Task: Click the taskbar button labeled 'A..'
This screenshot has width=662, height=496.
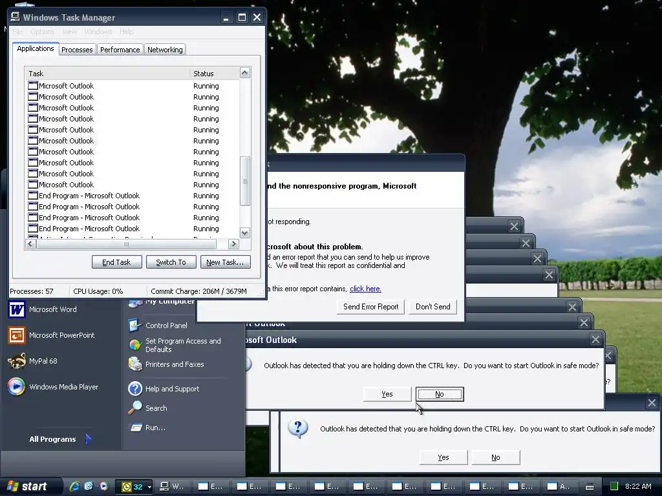Action: (559, 487)
